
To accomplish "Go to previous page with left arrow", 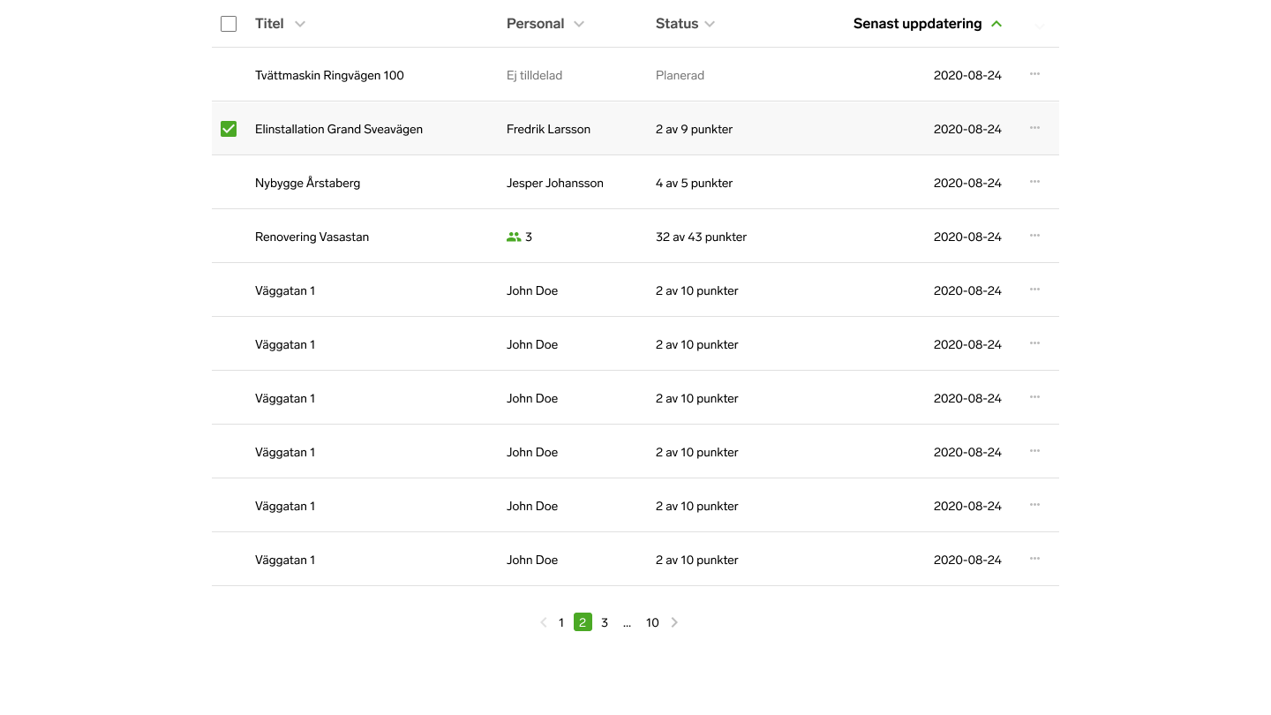I will click(x=544, y=622).
